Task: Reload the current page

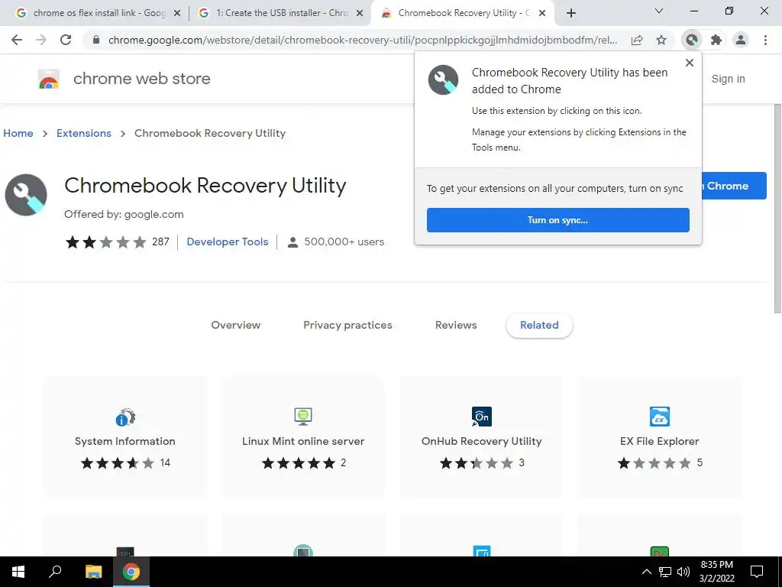Action: pyautogui.click(x=66, y=40)
